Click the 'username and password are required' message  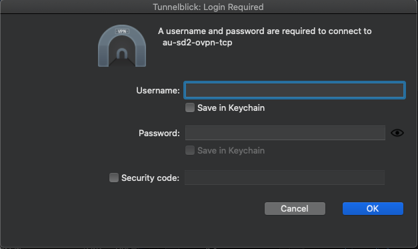click(265, 31)
